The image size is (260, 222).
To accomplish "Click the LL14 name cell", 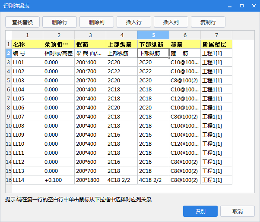I will click(27, 180).
